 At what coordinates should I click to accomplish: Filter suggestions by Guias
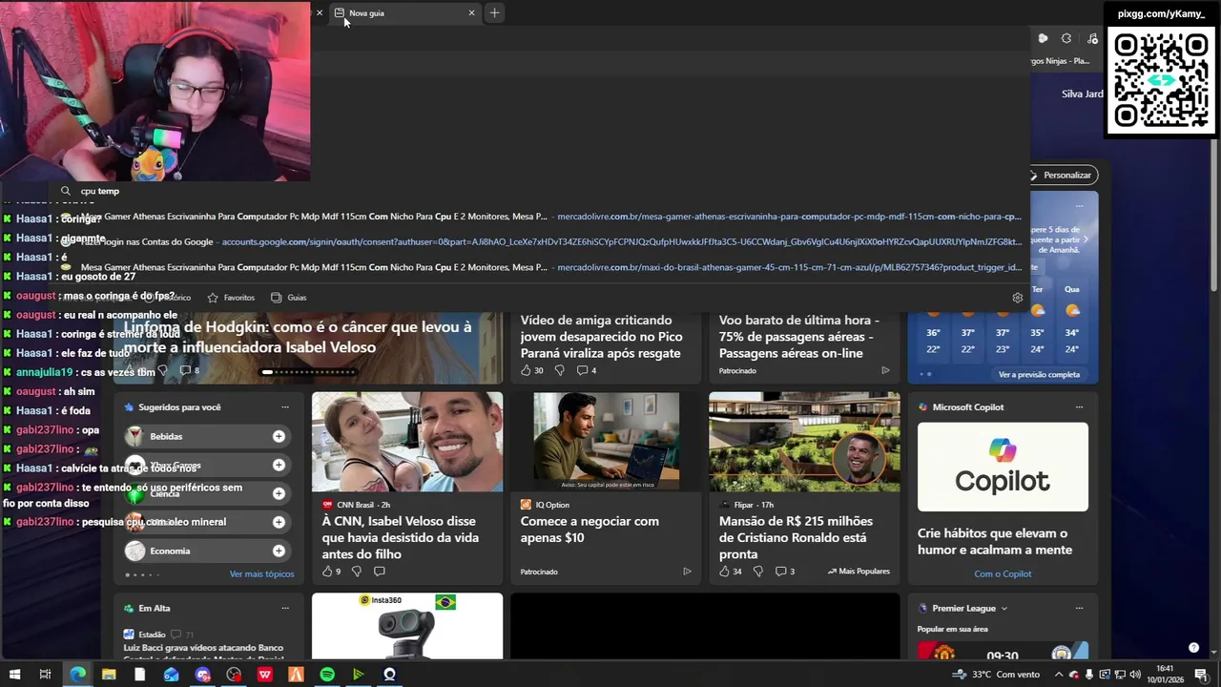click(289, 298)
